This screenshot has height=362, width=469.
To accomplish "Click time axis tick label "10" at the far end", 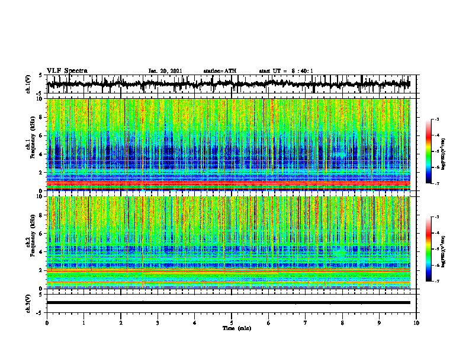I will pyautogui.click(x=416, y=323).
